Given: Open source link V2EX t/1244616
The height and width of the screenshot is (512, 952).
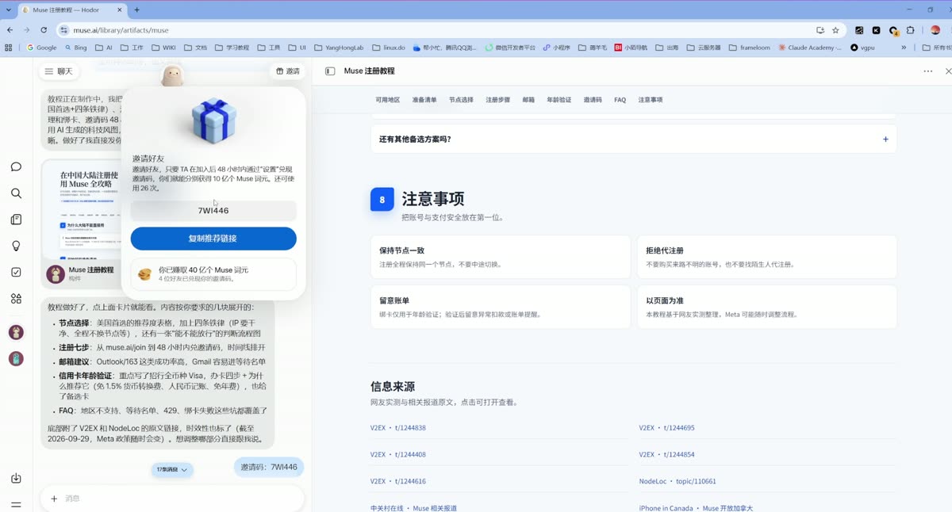Looking at the screenshot, I should (397, 481).
